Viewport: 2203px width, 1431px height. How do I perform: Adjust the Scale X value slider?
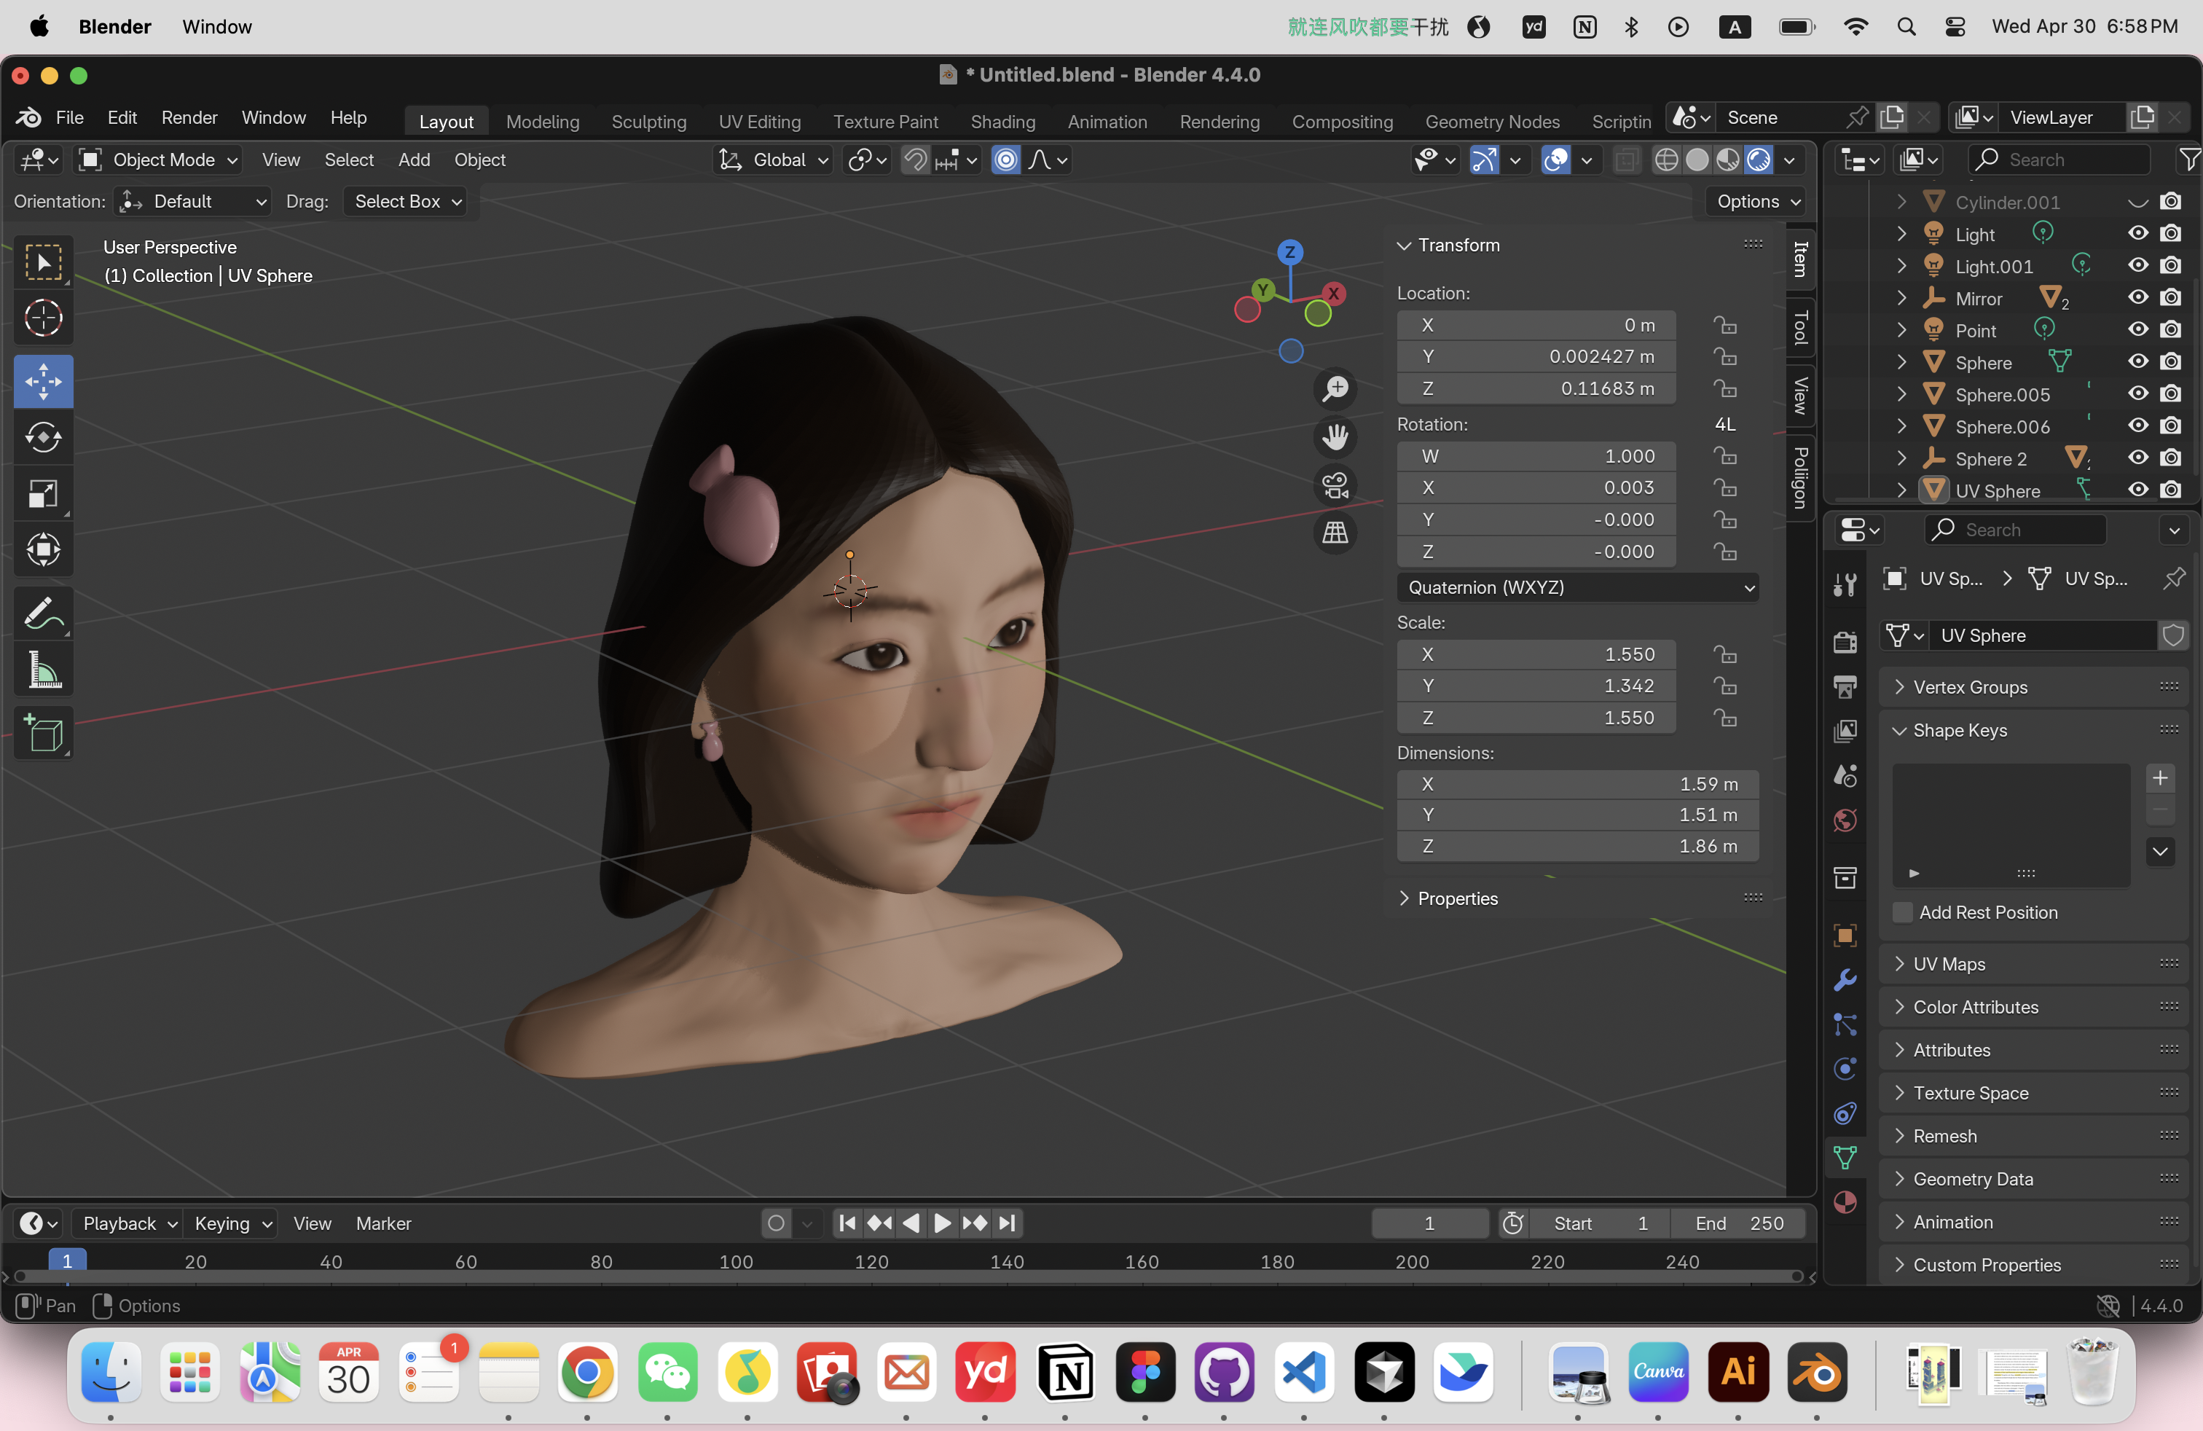tap(1536, 654)
